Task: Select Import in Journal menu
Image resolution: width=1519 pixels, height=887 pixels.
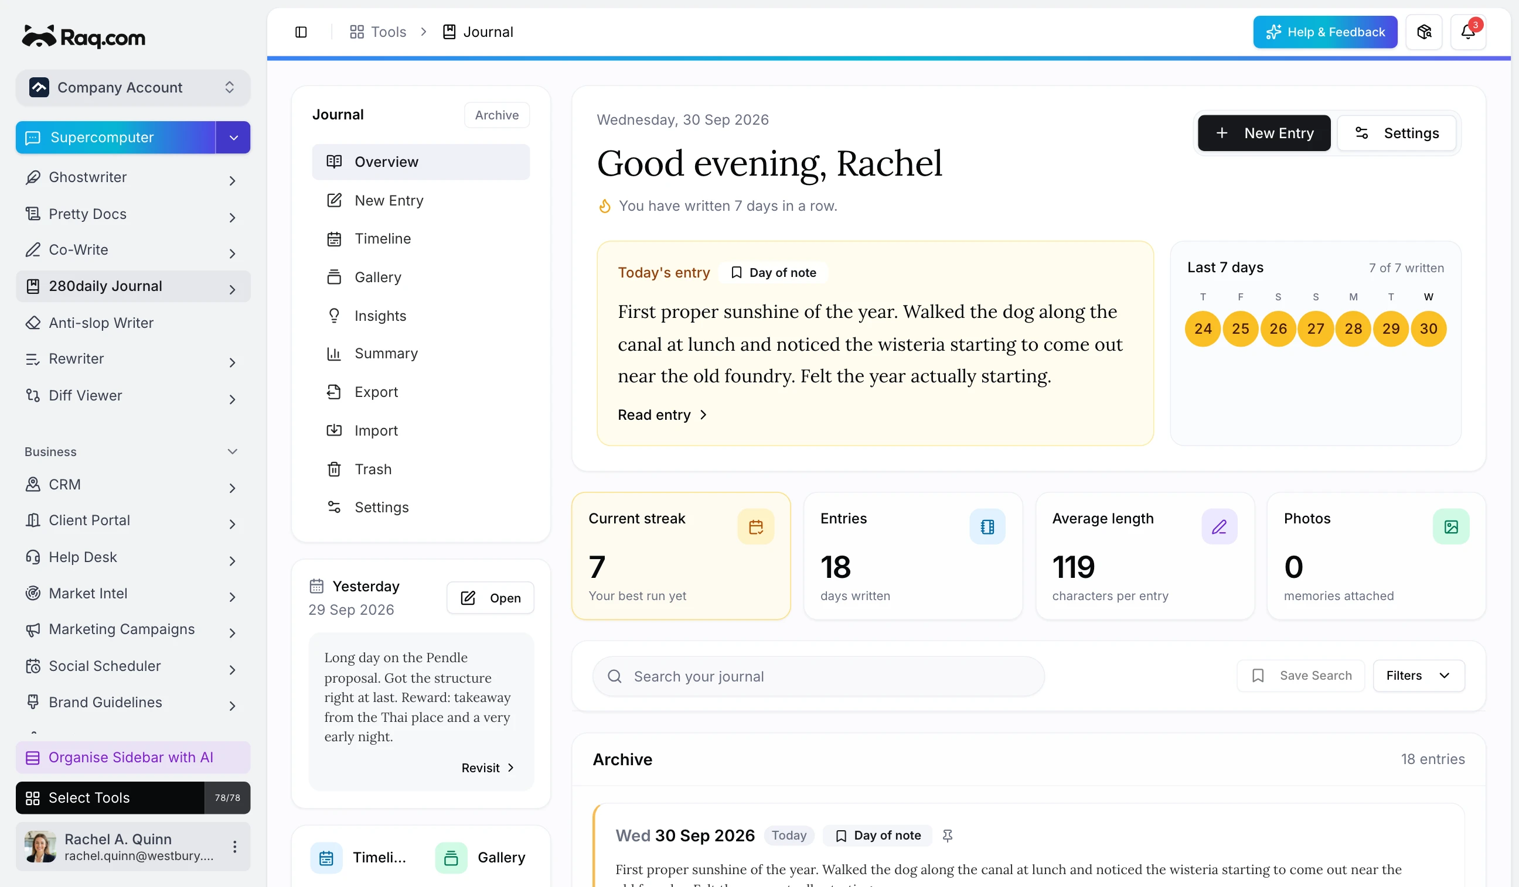Action: click(421, 430)
